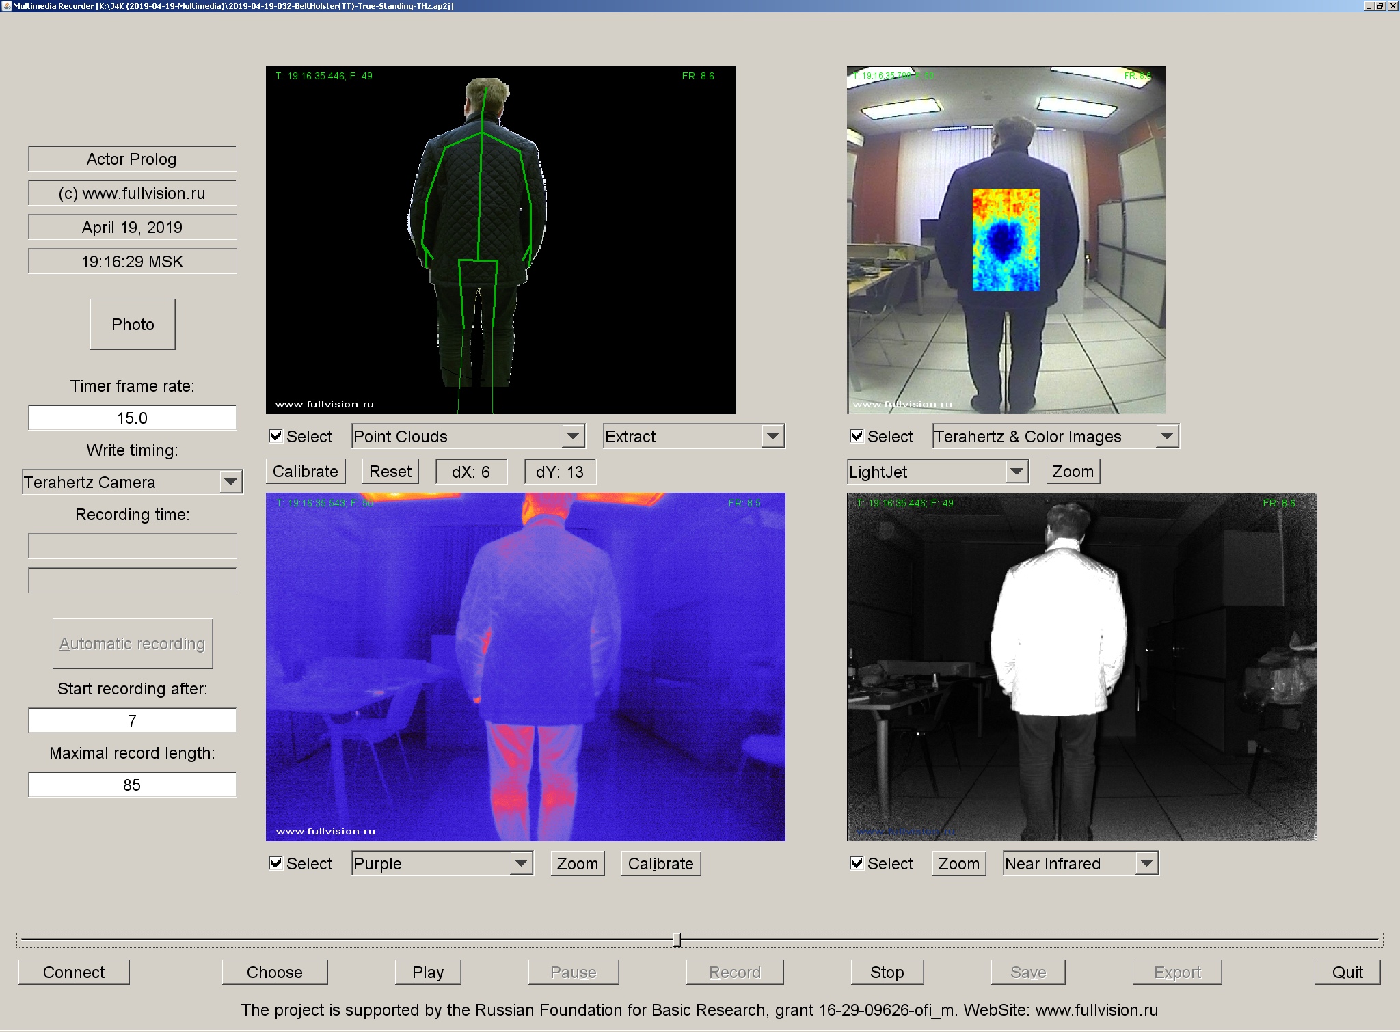Click Calibrate under the point cloud view
Image resolution: width=1400 pixels, height=1032 pixels.
pos(306,471)
